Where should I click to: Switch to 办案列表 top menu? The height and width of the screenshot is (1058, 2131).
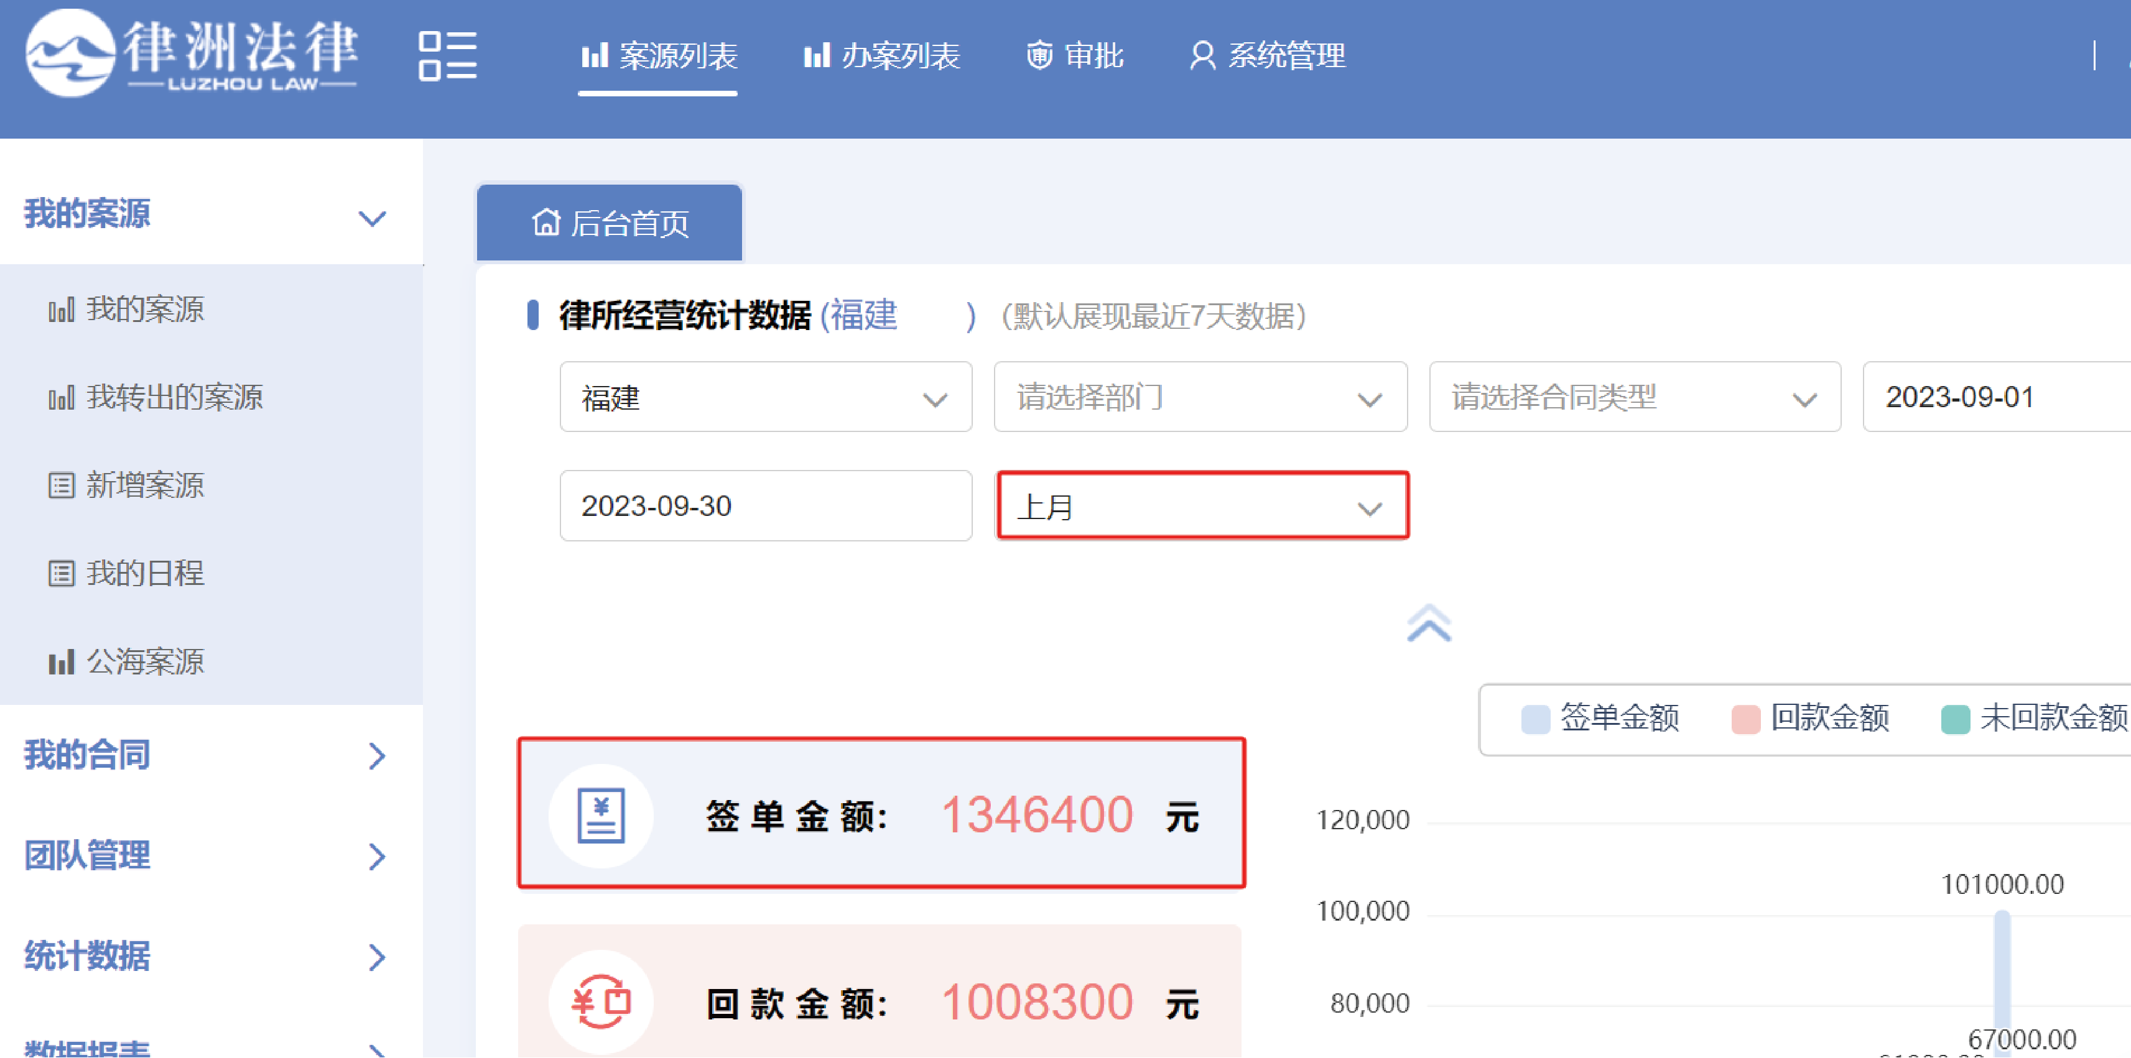click(x=882, y=56)
